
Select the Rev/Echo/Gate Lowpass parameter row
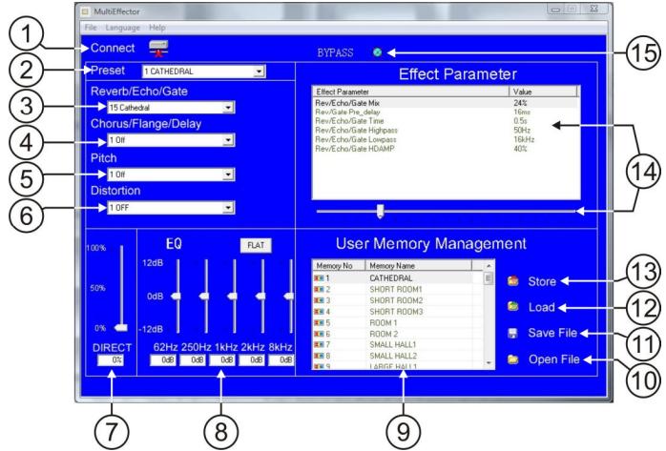pos(446,139)
